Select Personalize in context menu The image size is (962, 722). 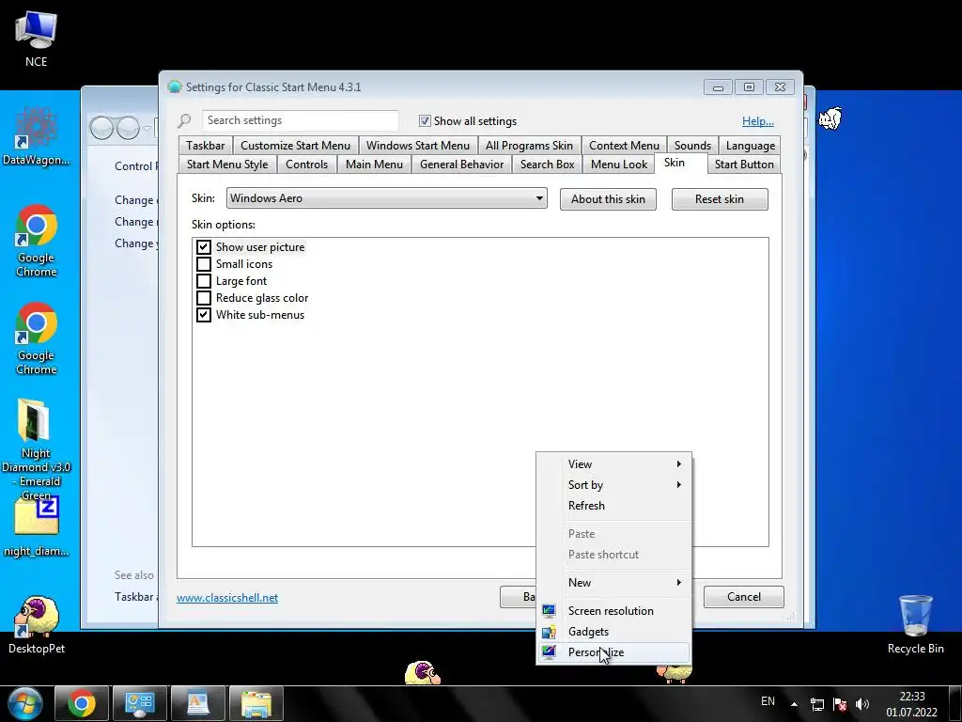[613, 652]
